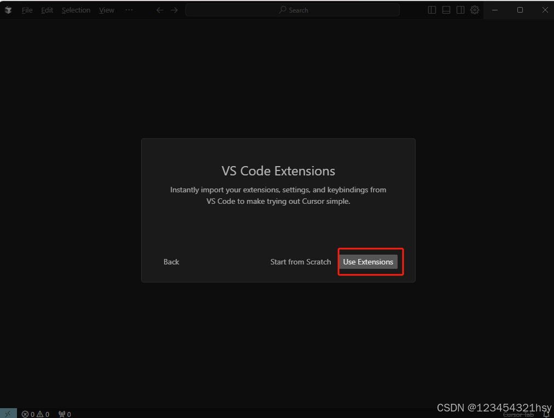
Task: Open the File menu
Action: tap(27, 10)
